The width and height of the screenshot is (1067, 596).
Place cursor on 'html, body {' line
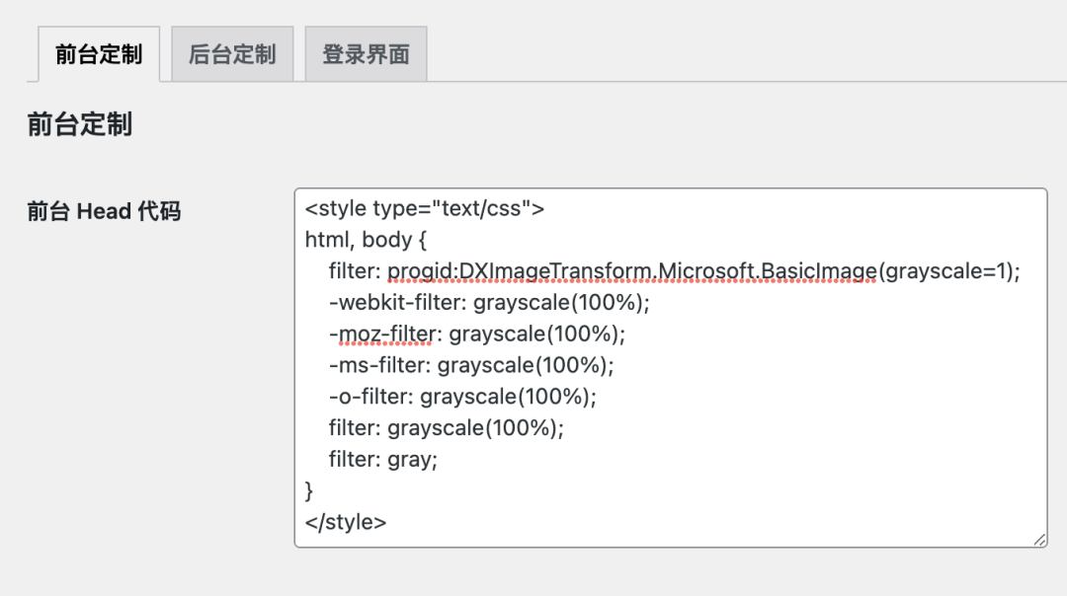pos(366,240)
